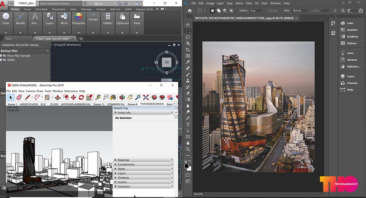366x198 pixels.
Task: Select the Rectangular Marquee tool in Photoshop toolbox
Action: click(188, 31)
